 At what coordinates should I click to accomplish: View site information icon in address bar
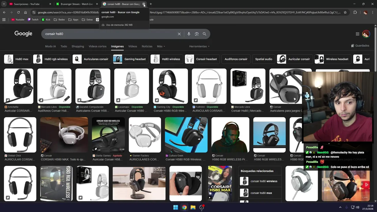[34, 12]
